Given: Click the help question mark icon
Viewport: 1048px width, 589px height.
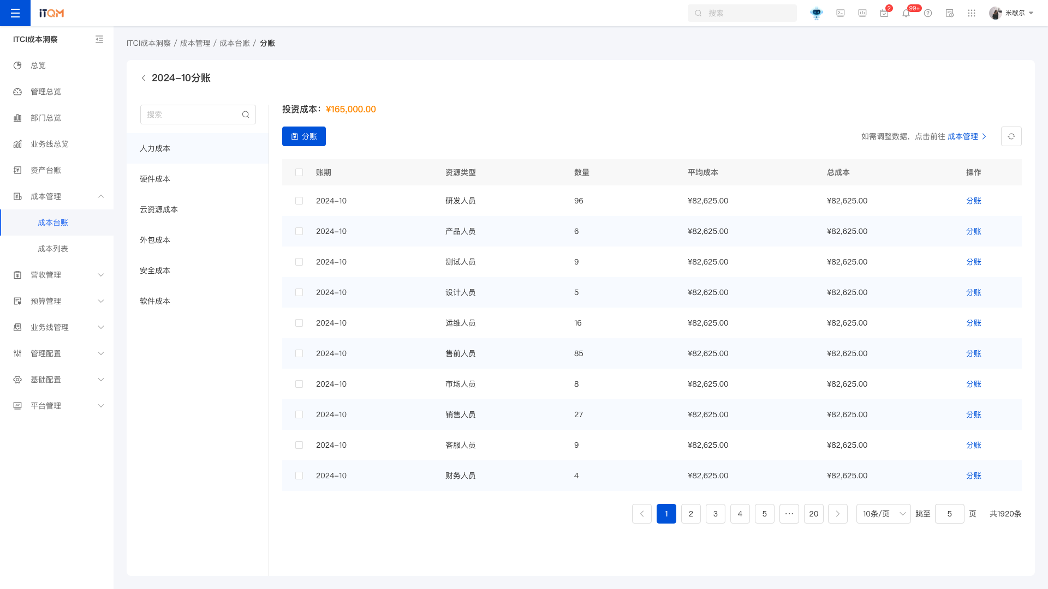Looking at the screenshot, I should pos(928,13).
